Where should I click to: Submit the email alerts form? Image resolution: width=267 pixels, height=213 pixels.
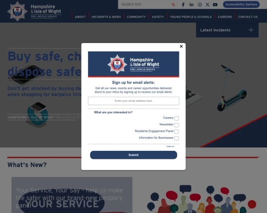(x=133, y=155)
